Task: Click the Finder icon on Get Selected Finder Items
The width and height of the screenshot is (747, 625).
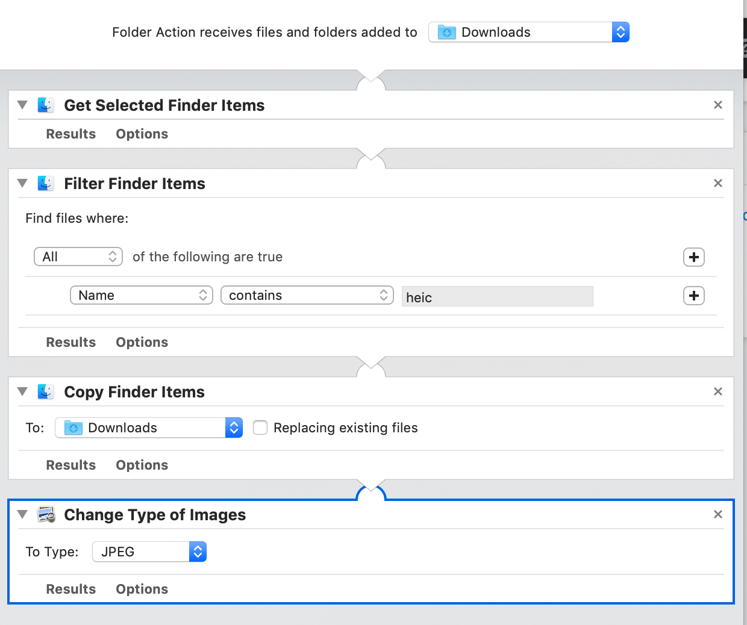Action: tap(45, 105)
